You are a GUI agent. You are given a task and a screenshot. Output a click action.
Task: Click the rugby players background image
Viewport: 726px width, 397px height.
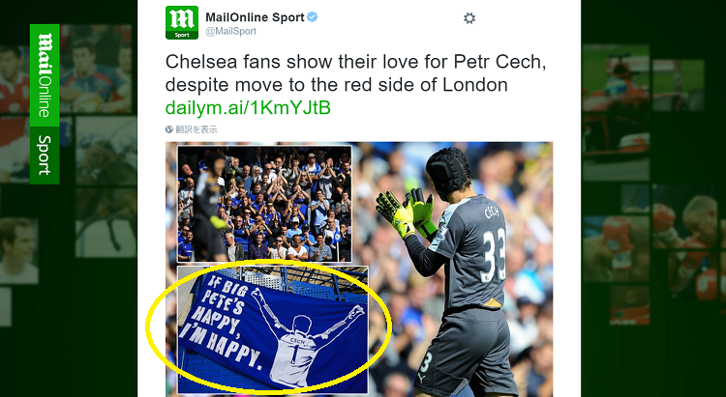tap(96, 70)
